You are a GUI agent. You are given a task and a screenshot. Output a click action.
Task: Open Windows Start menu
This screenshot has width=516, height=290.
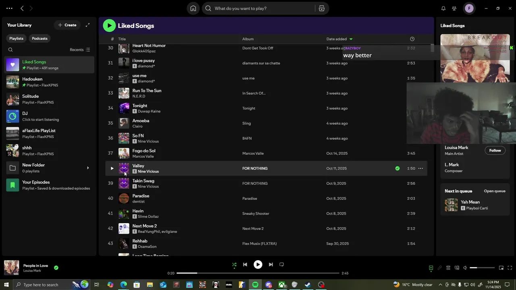6,285
